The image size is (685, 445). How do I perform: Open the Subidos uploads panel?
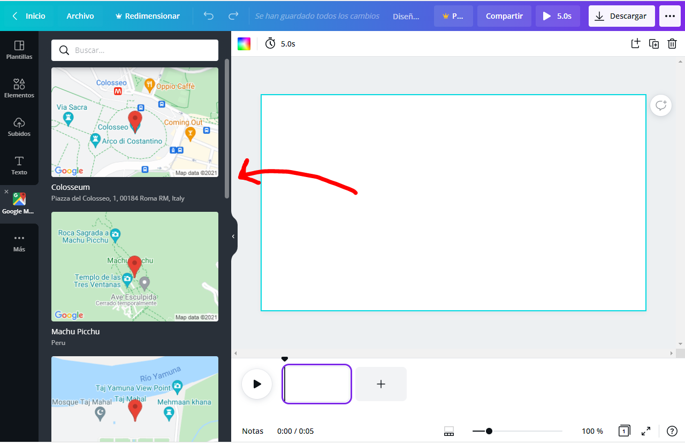19,127
